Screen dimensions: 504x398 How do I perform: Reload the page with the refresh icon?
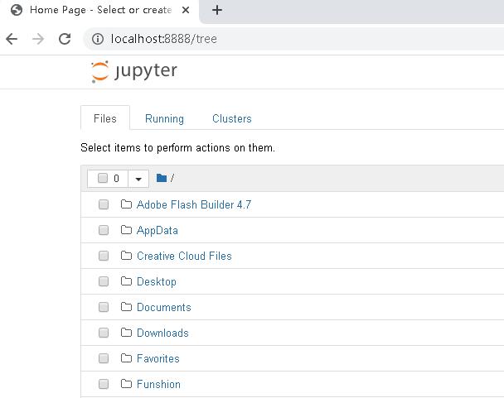tap(65, 39)
